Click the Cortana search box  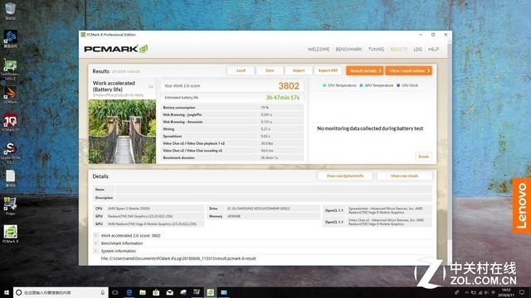coord(61,292)
